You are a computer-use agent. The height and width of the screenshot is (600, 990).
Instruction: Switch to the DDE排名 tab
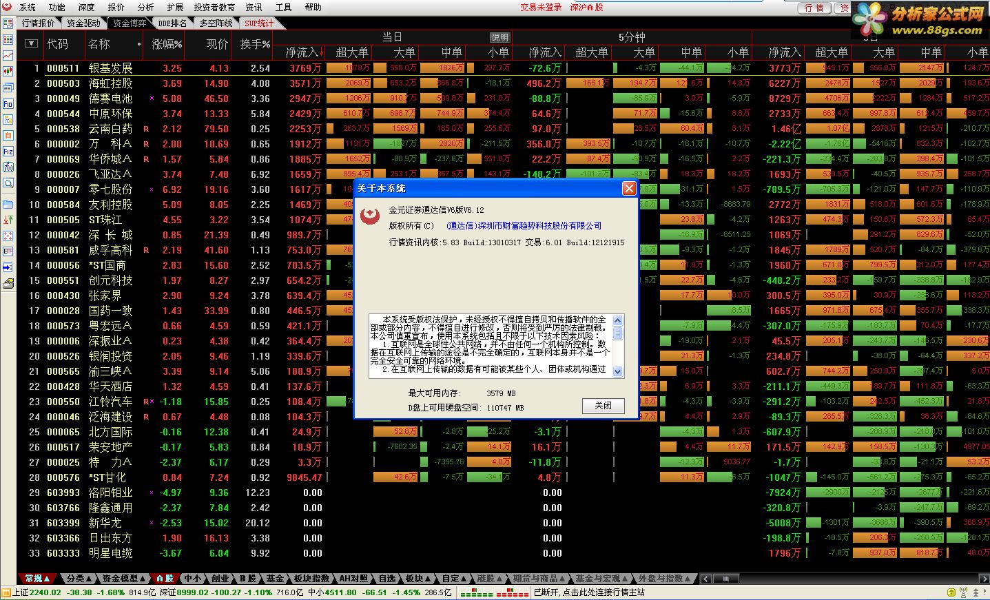(x=172, y=23)
